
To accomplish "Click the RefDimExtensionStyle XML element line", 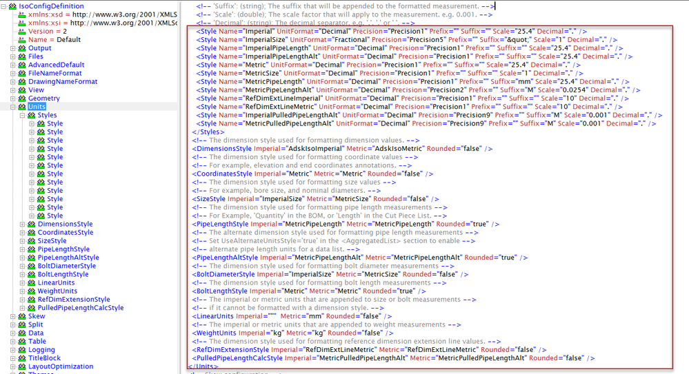I will point(369,350).
